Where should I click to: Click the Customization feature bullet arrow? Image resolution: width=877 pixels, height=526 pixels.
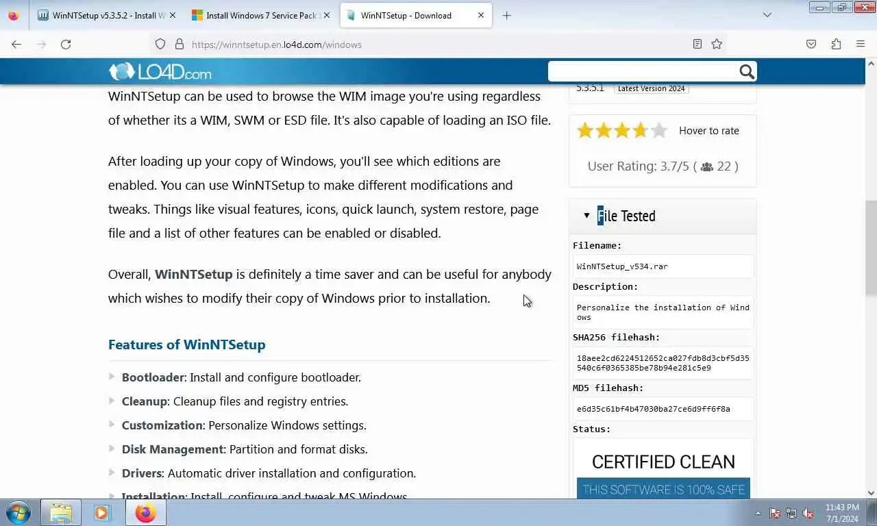point(112,424)
